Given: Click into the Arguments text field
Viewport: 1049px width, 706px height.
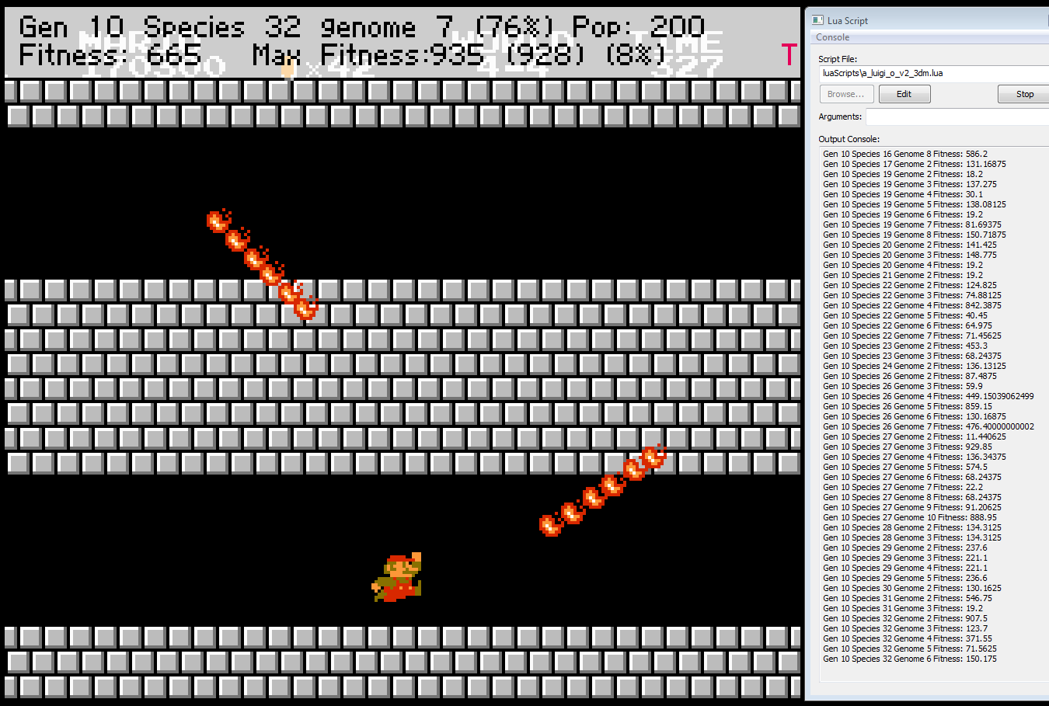Looking at the screenshot, I should coord(956,117).
